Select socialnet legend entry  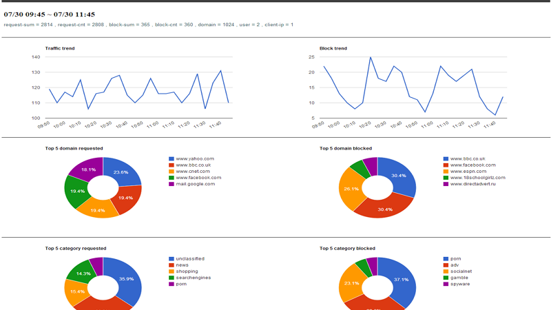(461, 271)
